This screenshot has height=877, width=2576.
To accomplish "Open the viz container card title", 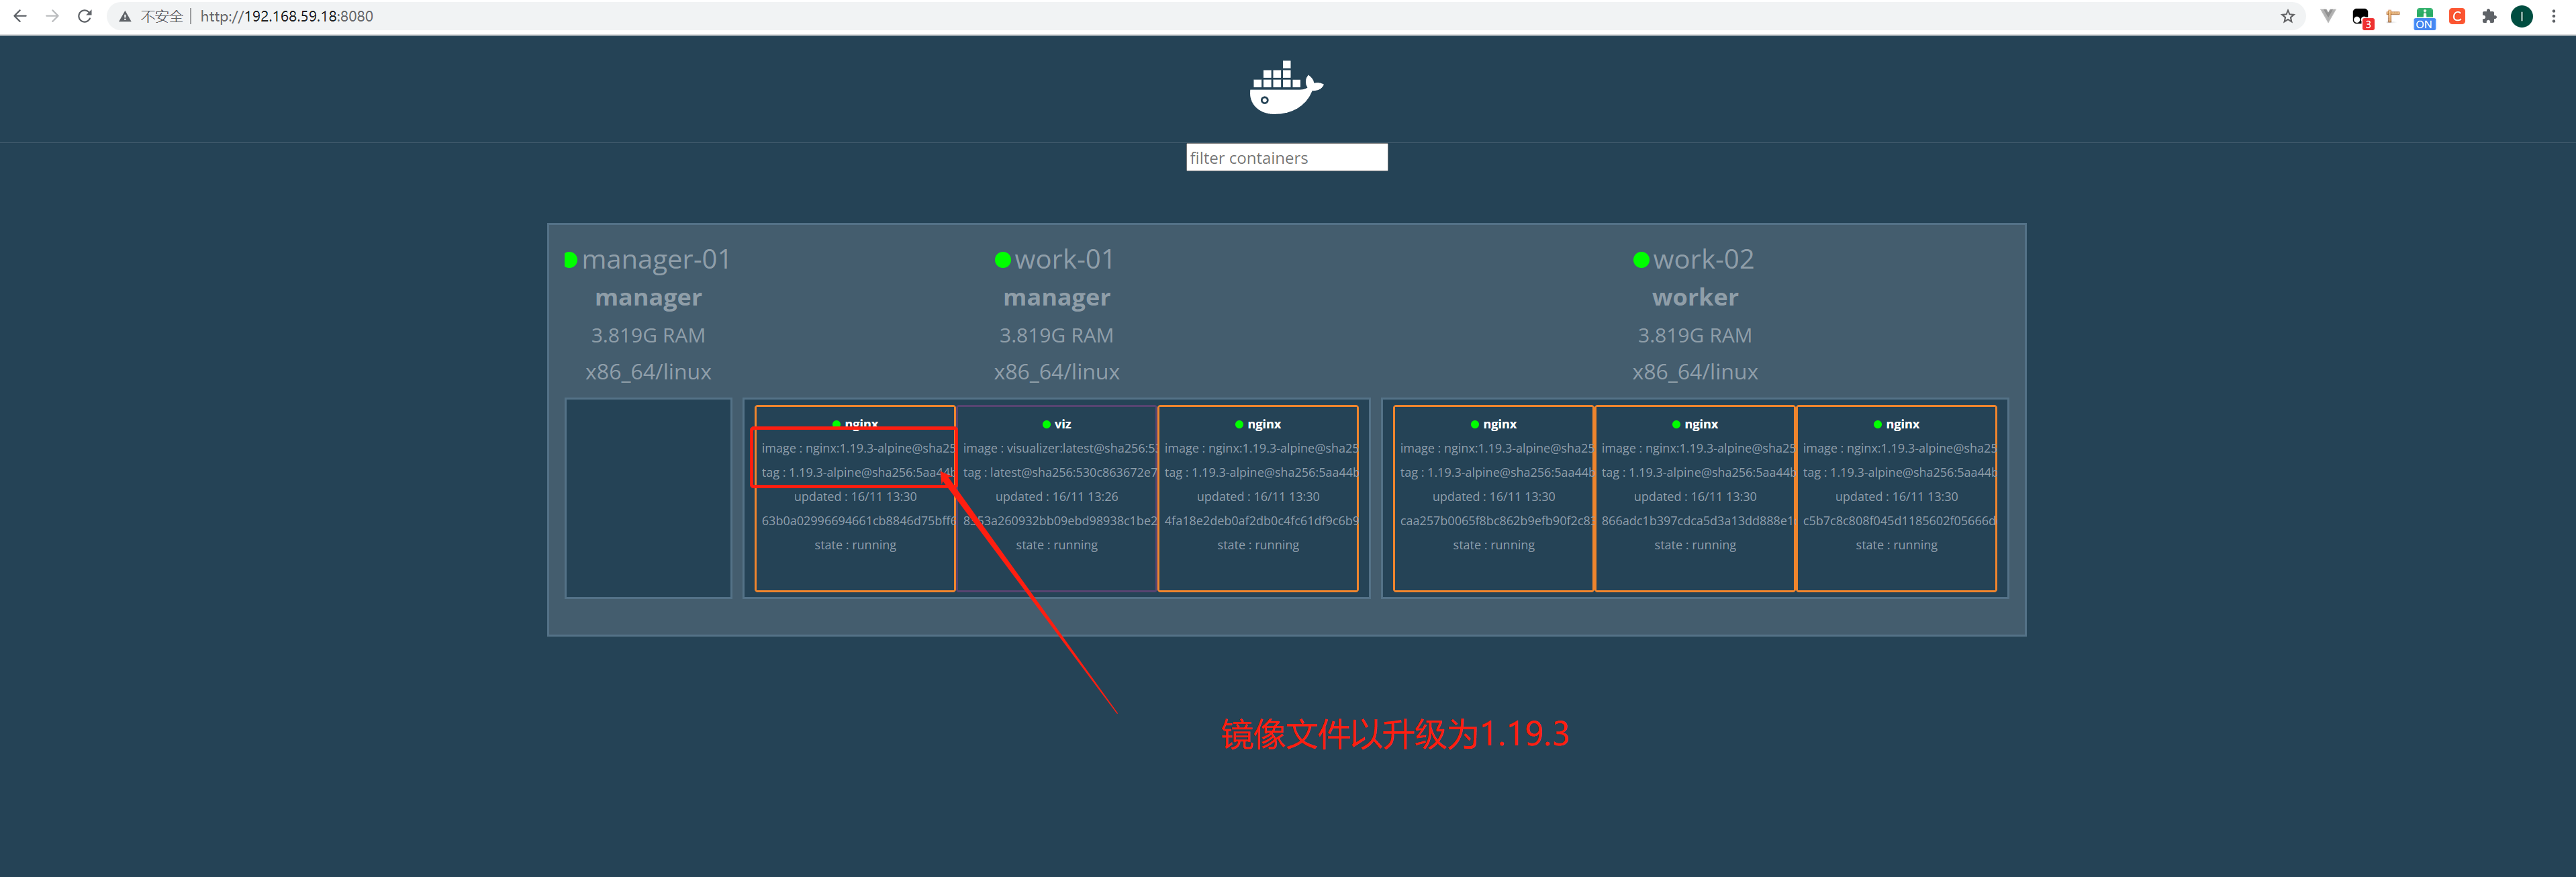I will [1063, 424].
